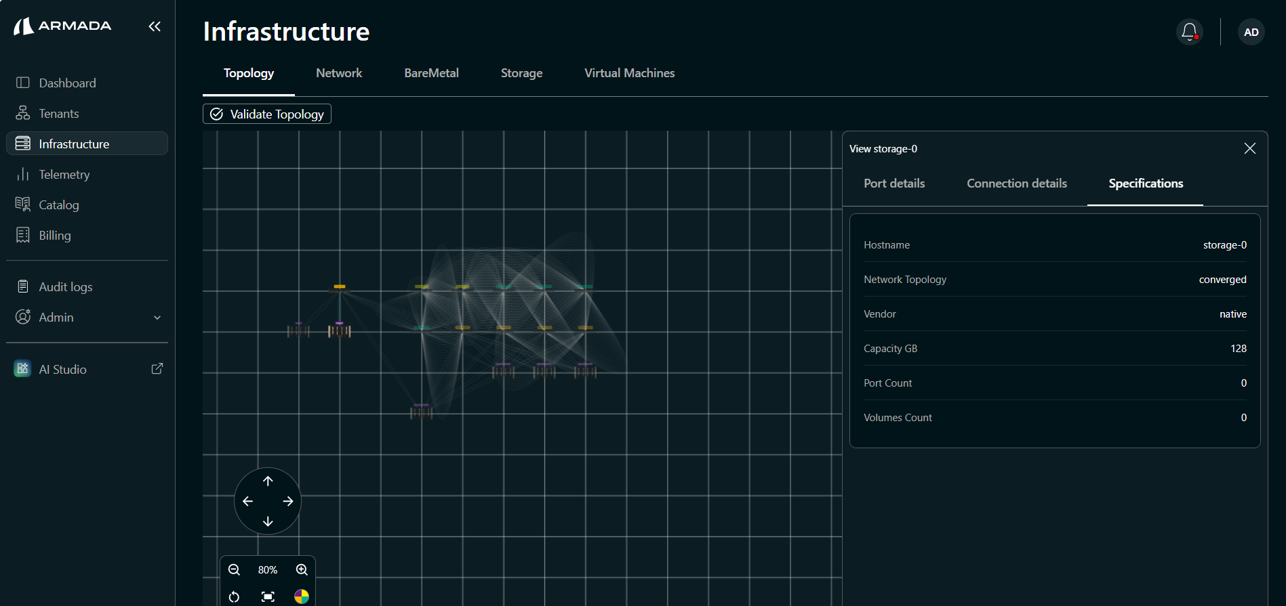Open Dashboard in the sidebar

coord(87,83)
